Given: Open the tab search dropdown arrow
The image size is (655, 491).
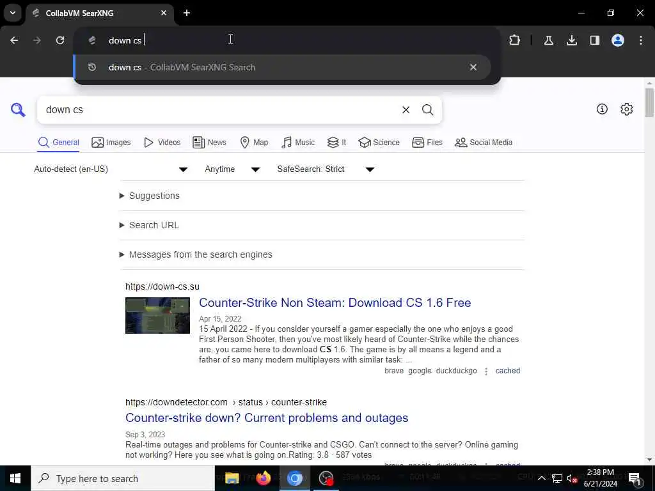Looking at the screenshot, I should pos(13,13).
